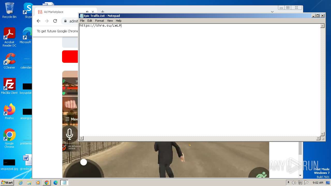Open the Notepad Edit menu
Image resolution: width=331 pixels, height=186 pixels.
(x=90, y=21)
